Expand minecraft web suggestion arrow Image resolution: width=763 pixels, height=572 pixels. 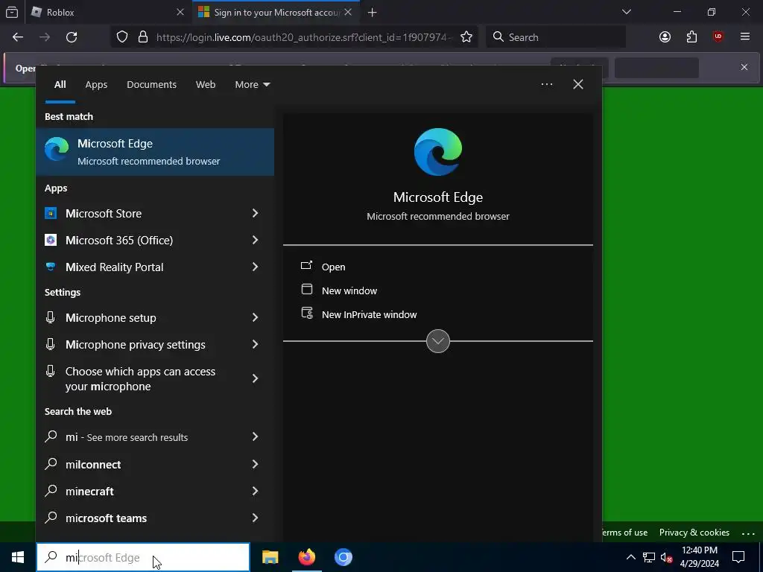[255, 491]
